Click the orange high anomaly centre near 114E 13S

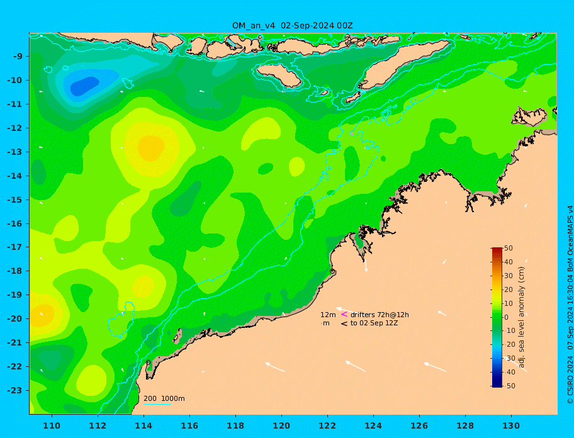pyautogui.click(x=151, y=148)
